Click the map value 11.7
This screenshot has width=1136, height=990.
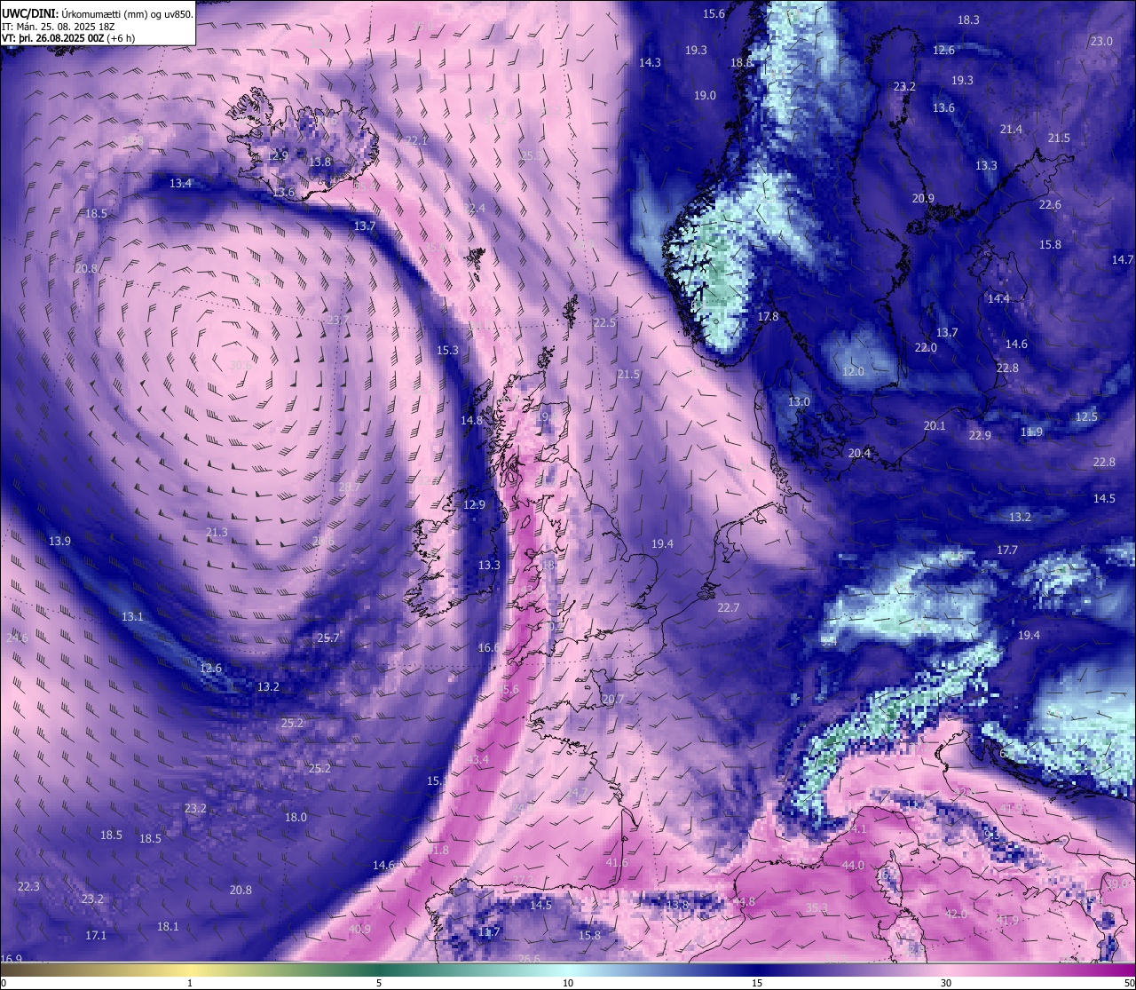tap(489, 931)
